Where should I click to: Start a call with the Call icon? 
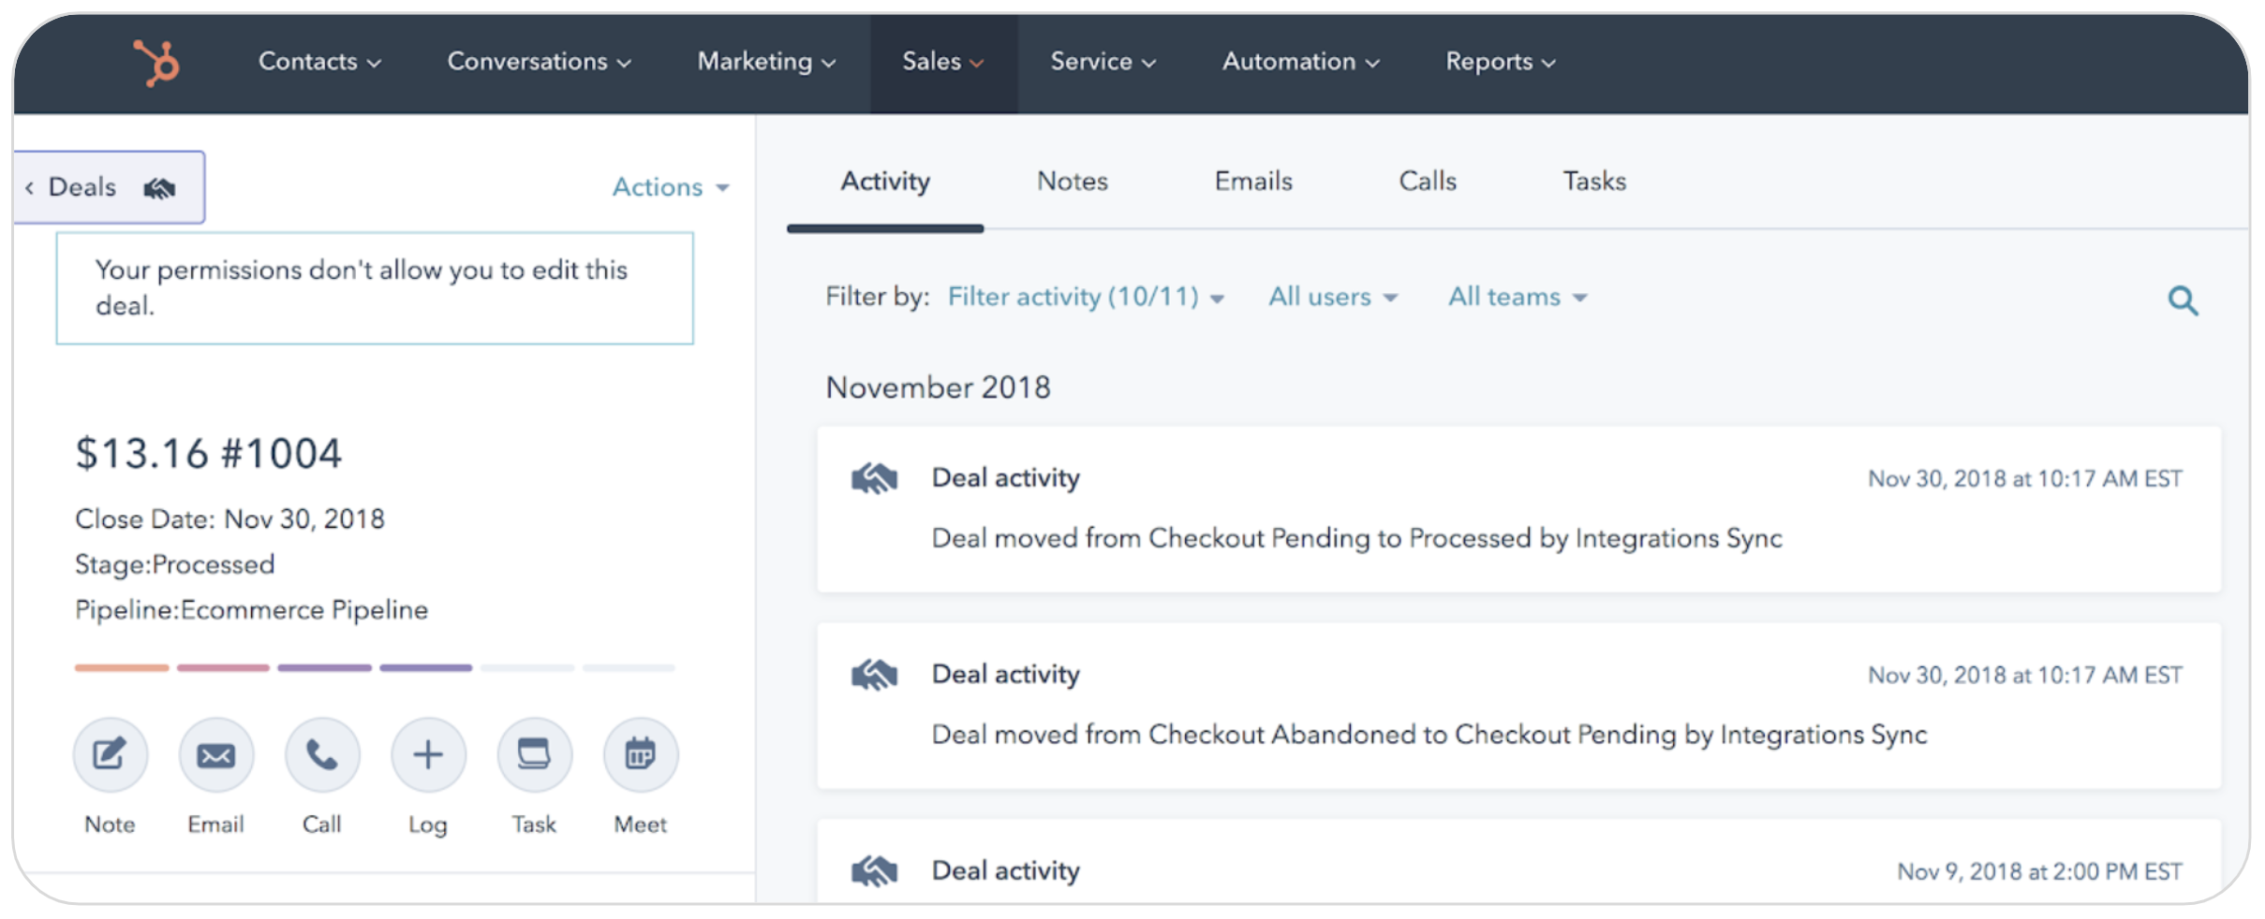click(x=322, y=754)
